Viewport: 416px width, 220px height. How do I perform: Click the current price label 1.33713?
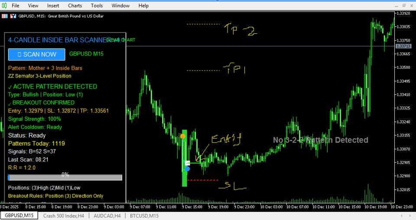(403, 46)
